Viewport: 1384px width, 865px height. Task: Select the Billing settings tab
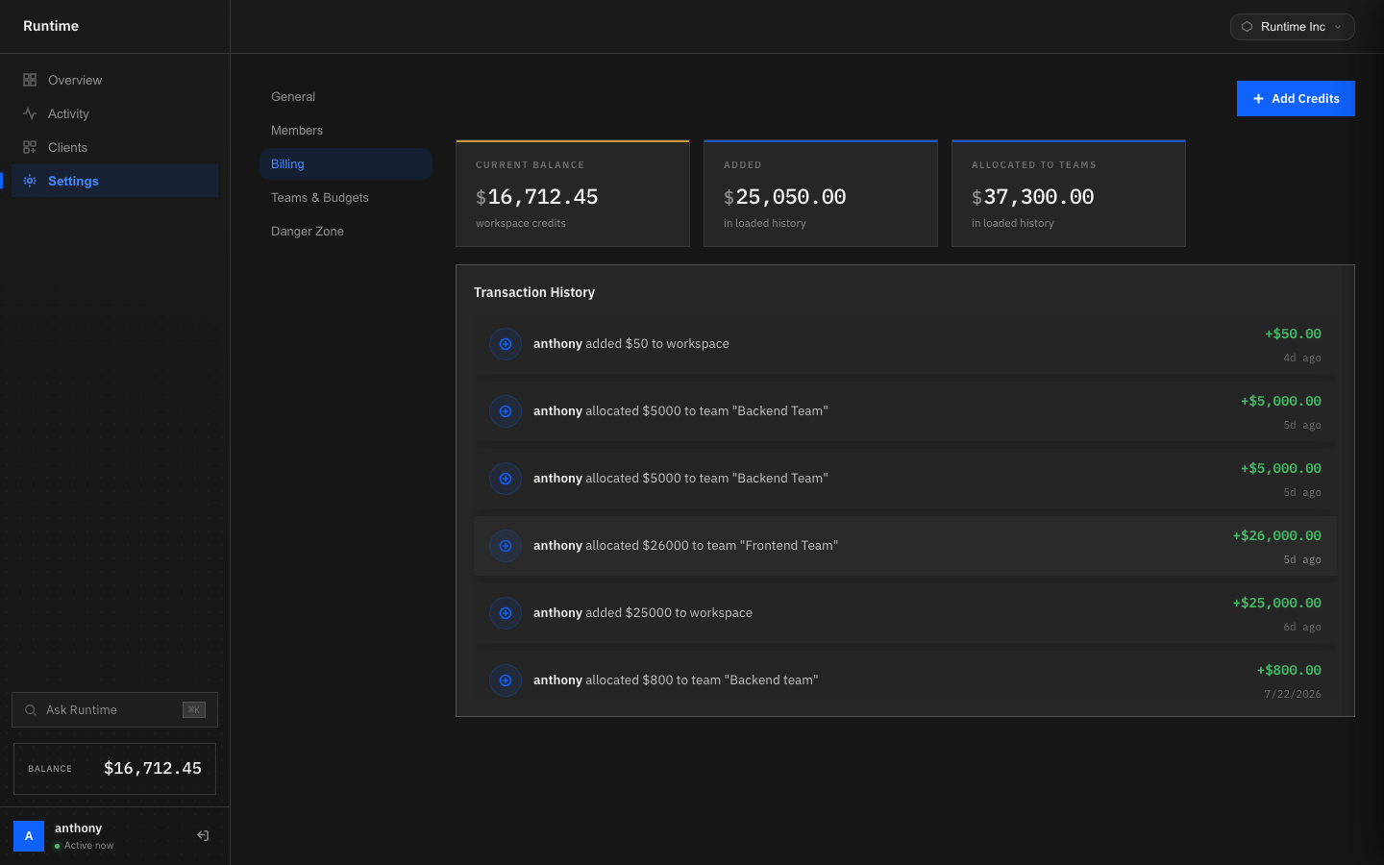click(346, 164)
